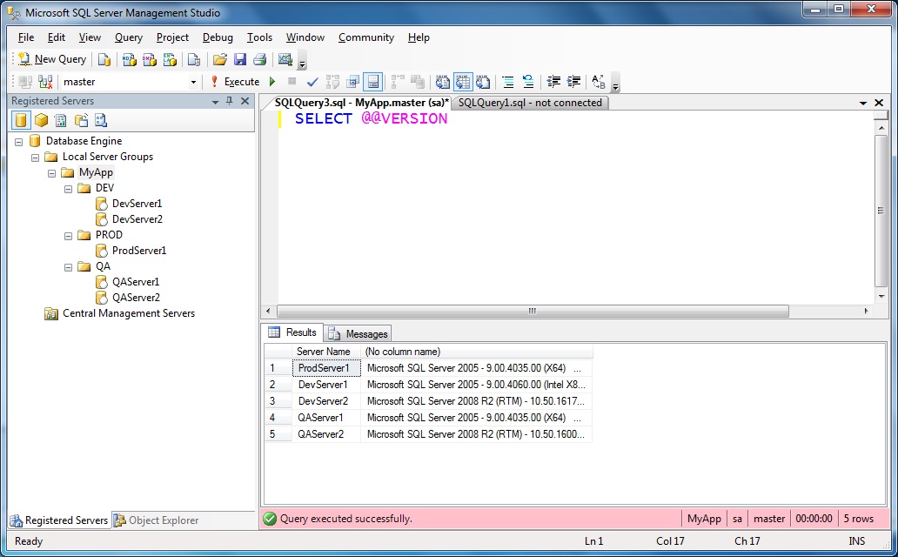Click the Open File folder icon

pyautogui.click(x=219, y=59)
